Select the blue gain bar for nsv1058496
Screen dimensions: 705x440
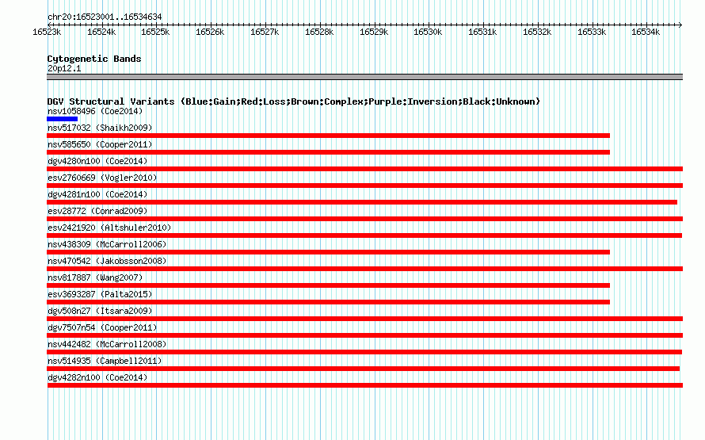coord(62,119)
